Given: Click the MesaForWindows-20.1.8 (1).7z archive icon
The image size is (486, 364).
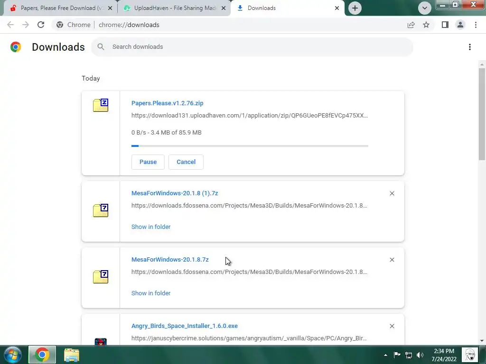Looking at the screenshot, I should tap(101, 210).
